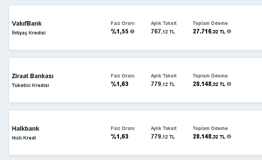The image size is (262, 160).
Task: Click the Faiz Oranı label in VakıfBank card
Action: click(123, 23)
